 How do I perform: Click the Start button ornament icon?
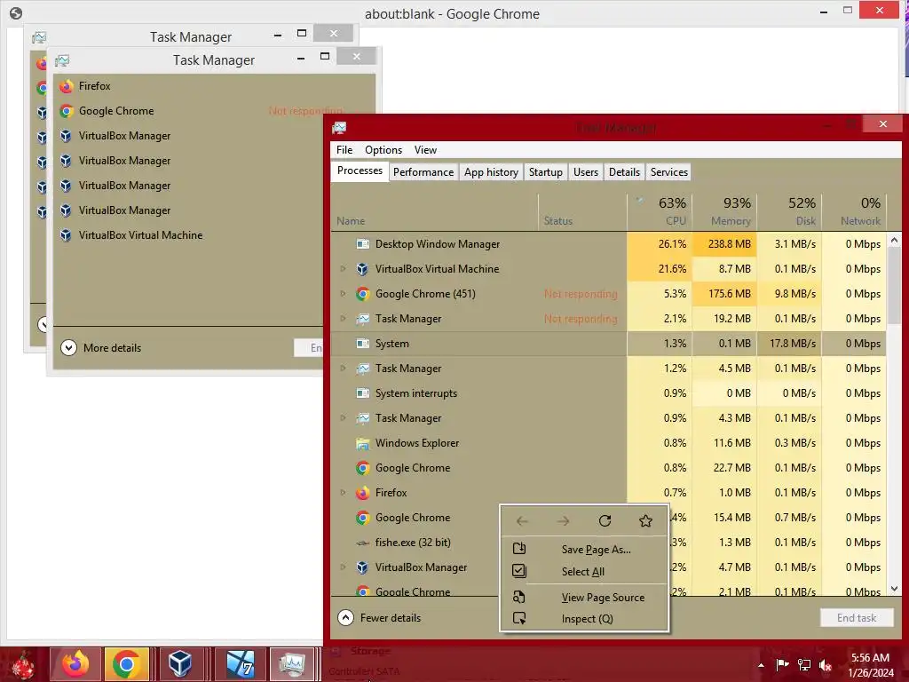22,664
